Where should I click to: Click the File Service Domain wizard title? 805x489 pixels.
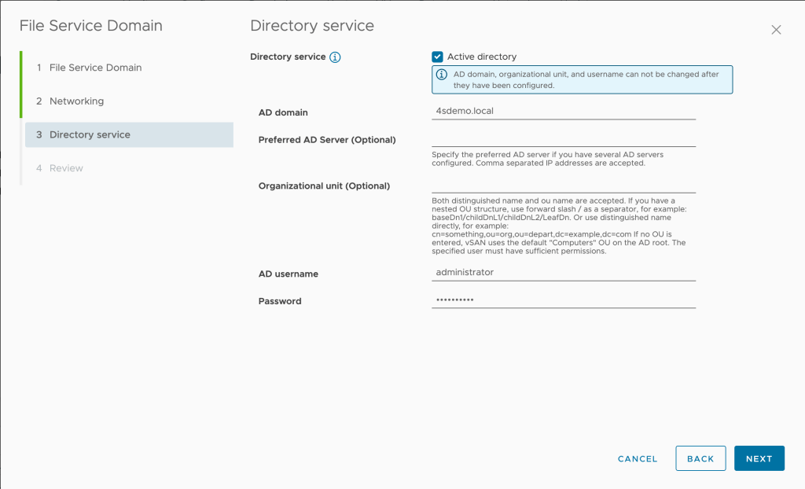click(90, 26)
